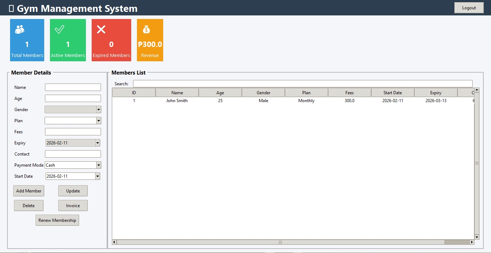Click the Expired Members X icon
Viewport: 491px width, 253px height.
[101, 29]
